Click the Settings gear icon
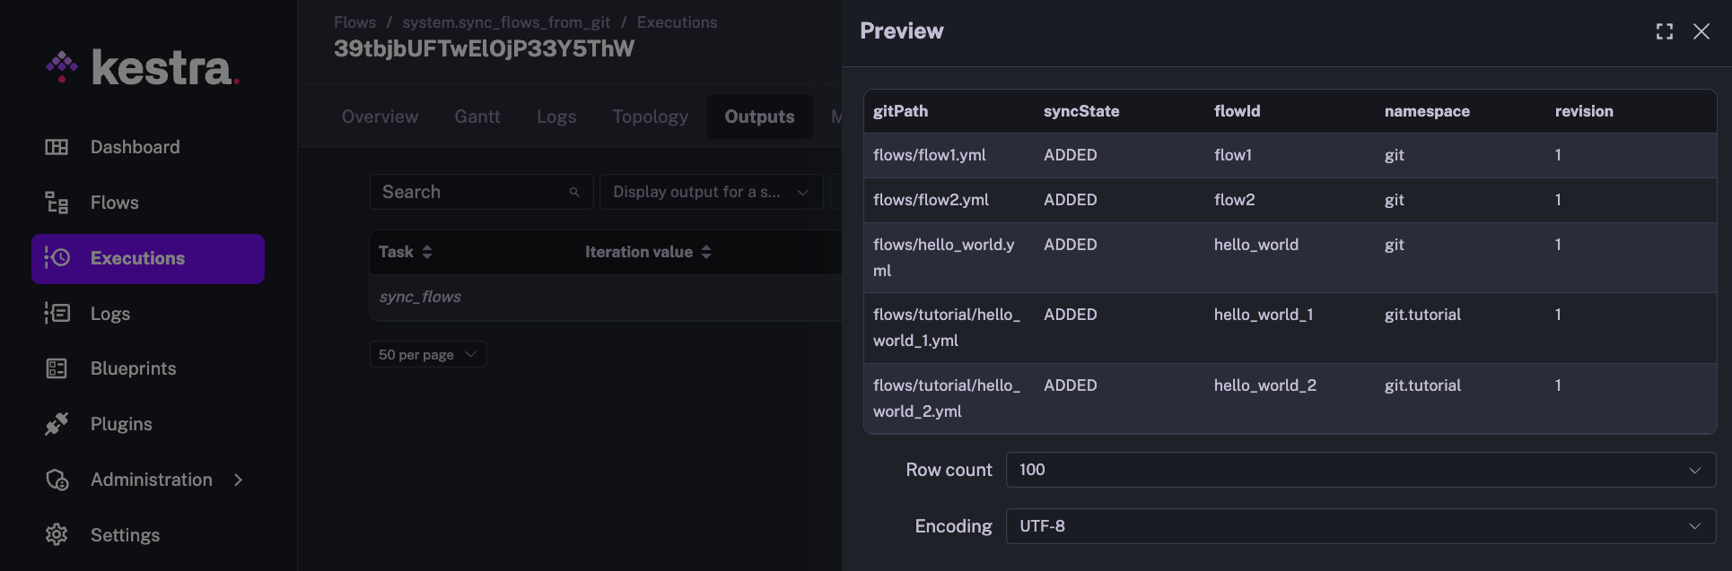This screenshot has width=1732, height=571. (x=57, y=535)
